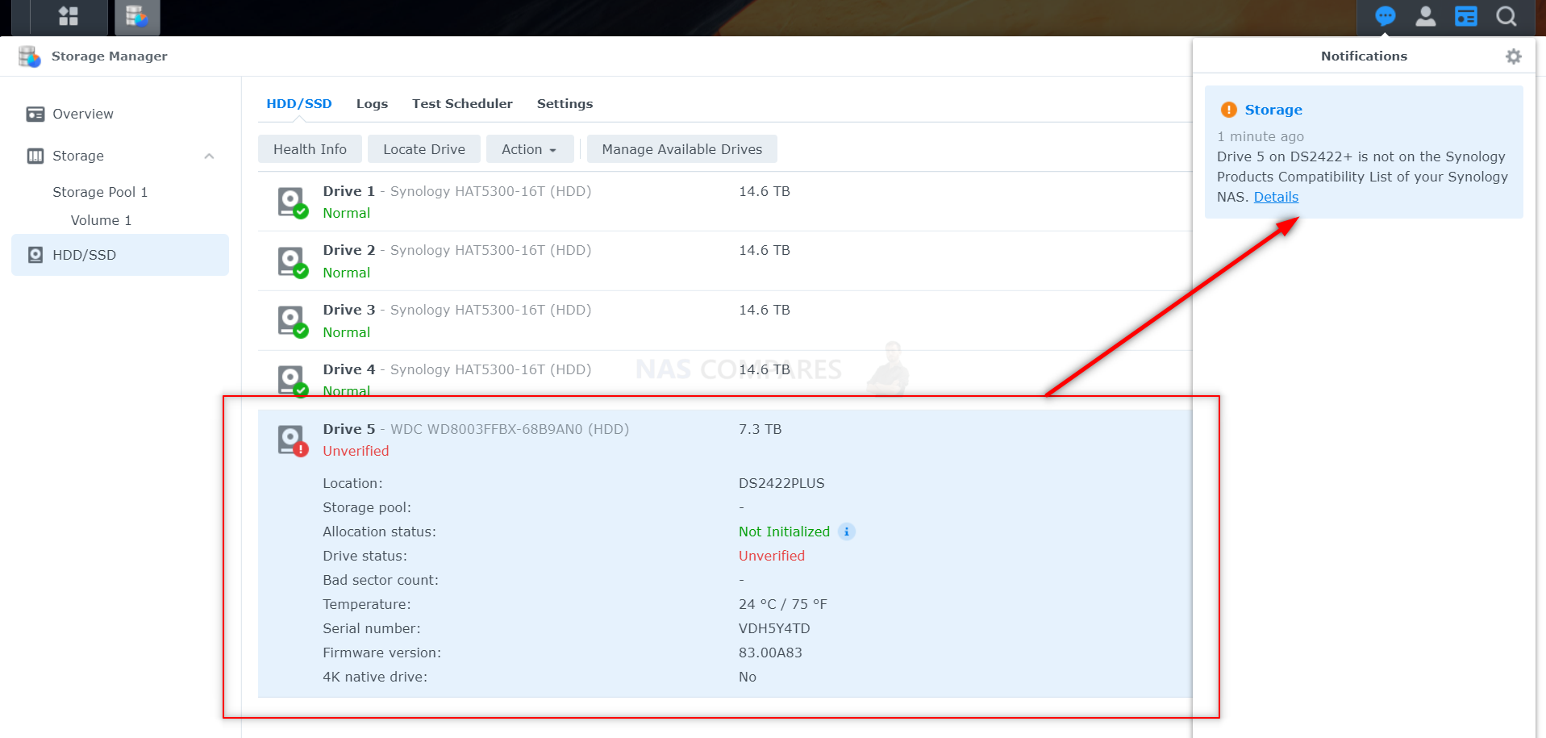This screenshot has width=1546, height=738.
Task: Open the user account options icon
Action: pos(1425,16)
